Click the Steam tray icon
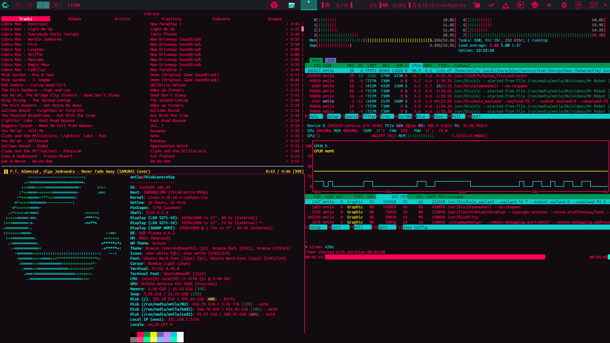The image size is (610, 343). tap(491, 5)
